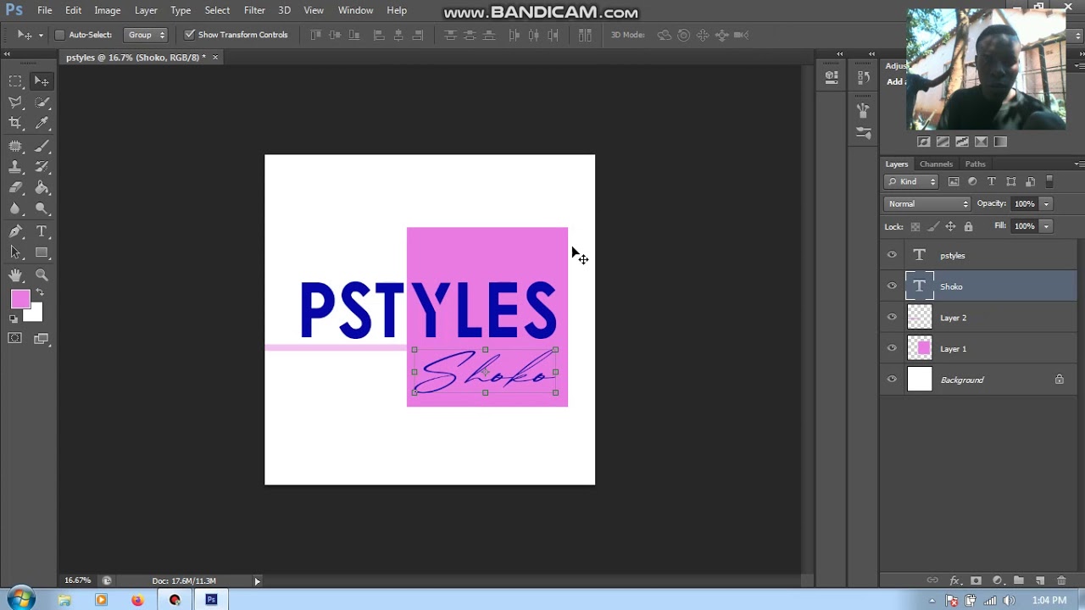
Task: Create a new layer
Action: (1040, 580)
